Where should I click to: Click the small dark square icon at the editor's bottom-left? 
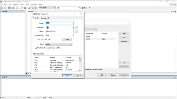tap(27, 74)
